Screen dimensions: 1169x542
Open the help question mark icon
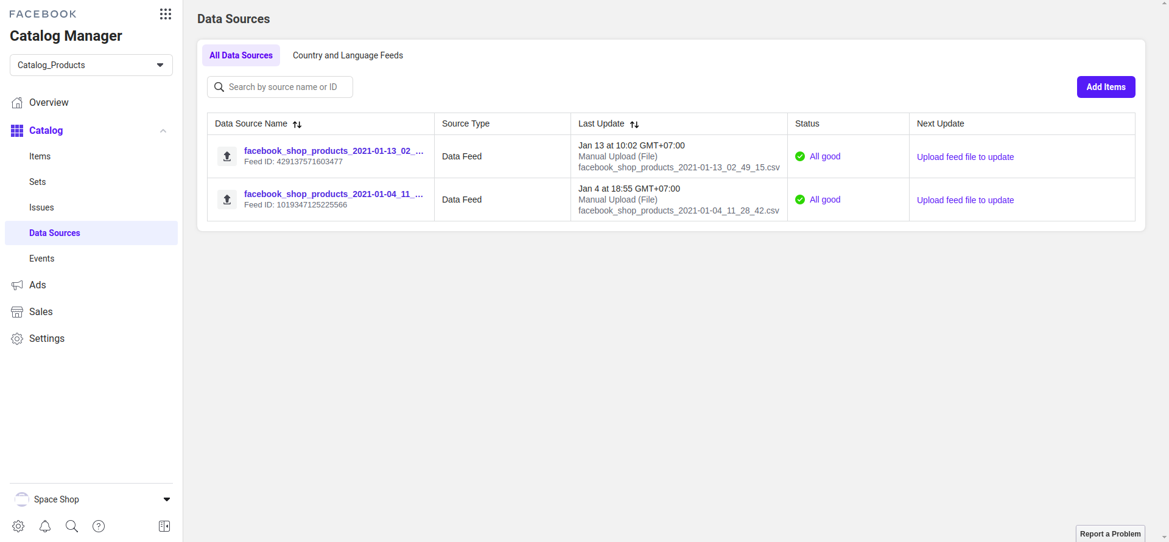(x=99, y=526)
